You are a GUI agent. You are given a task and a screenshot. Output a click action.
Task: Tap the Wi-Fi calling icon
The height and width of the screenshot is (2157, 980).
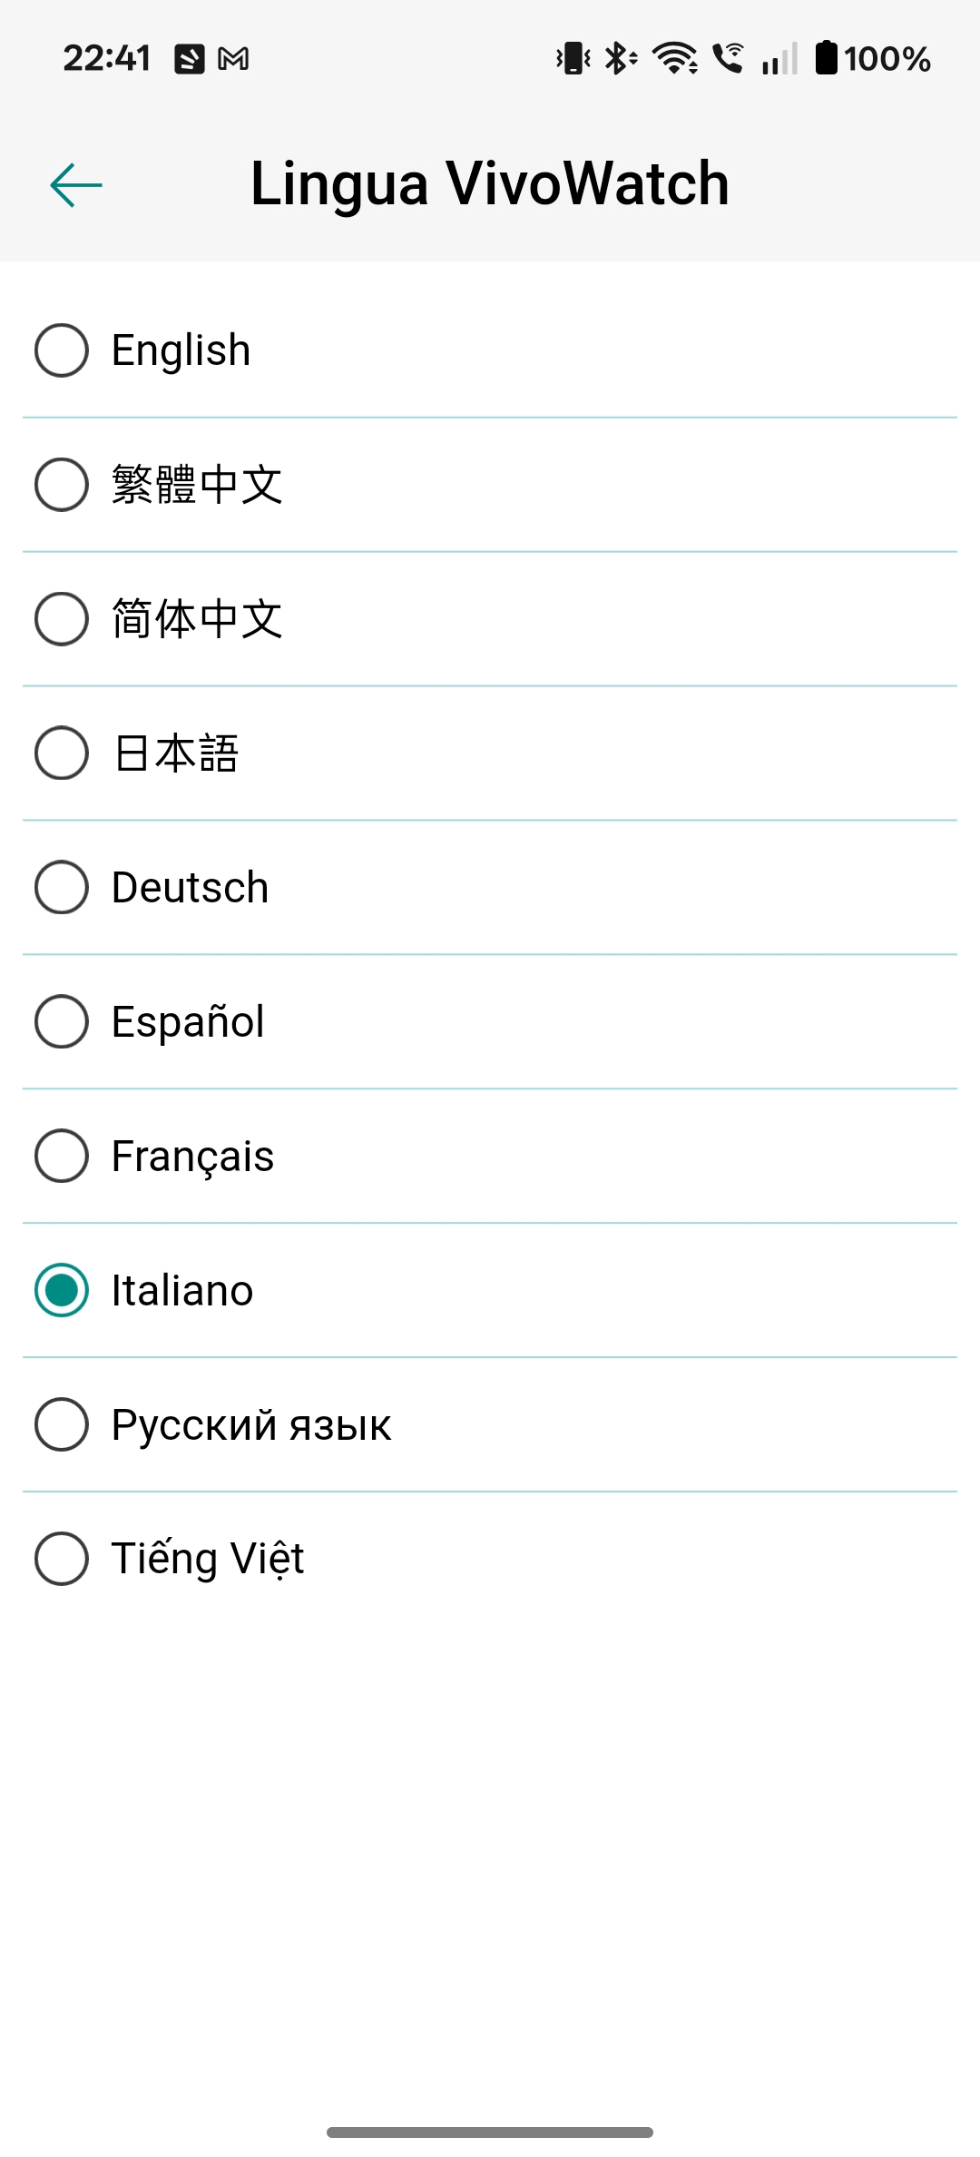pyautogui.click(x=728, y=58)
